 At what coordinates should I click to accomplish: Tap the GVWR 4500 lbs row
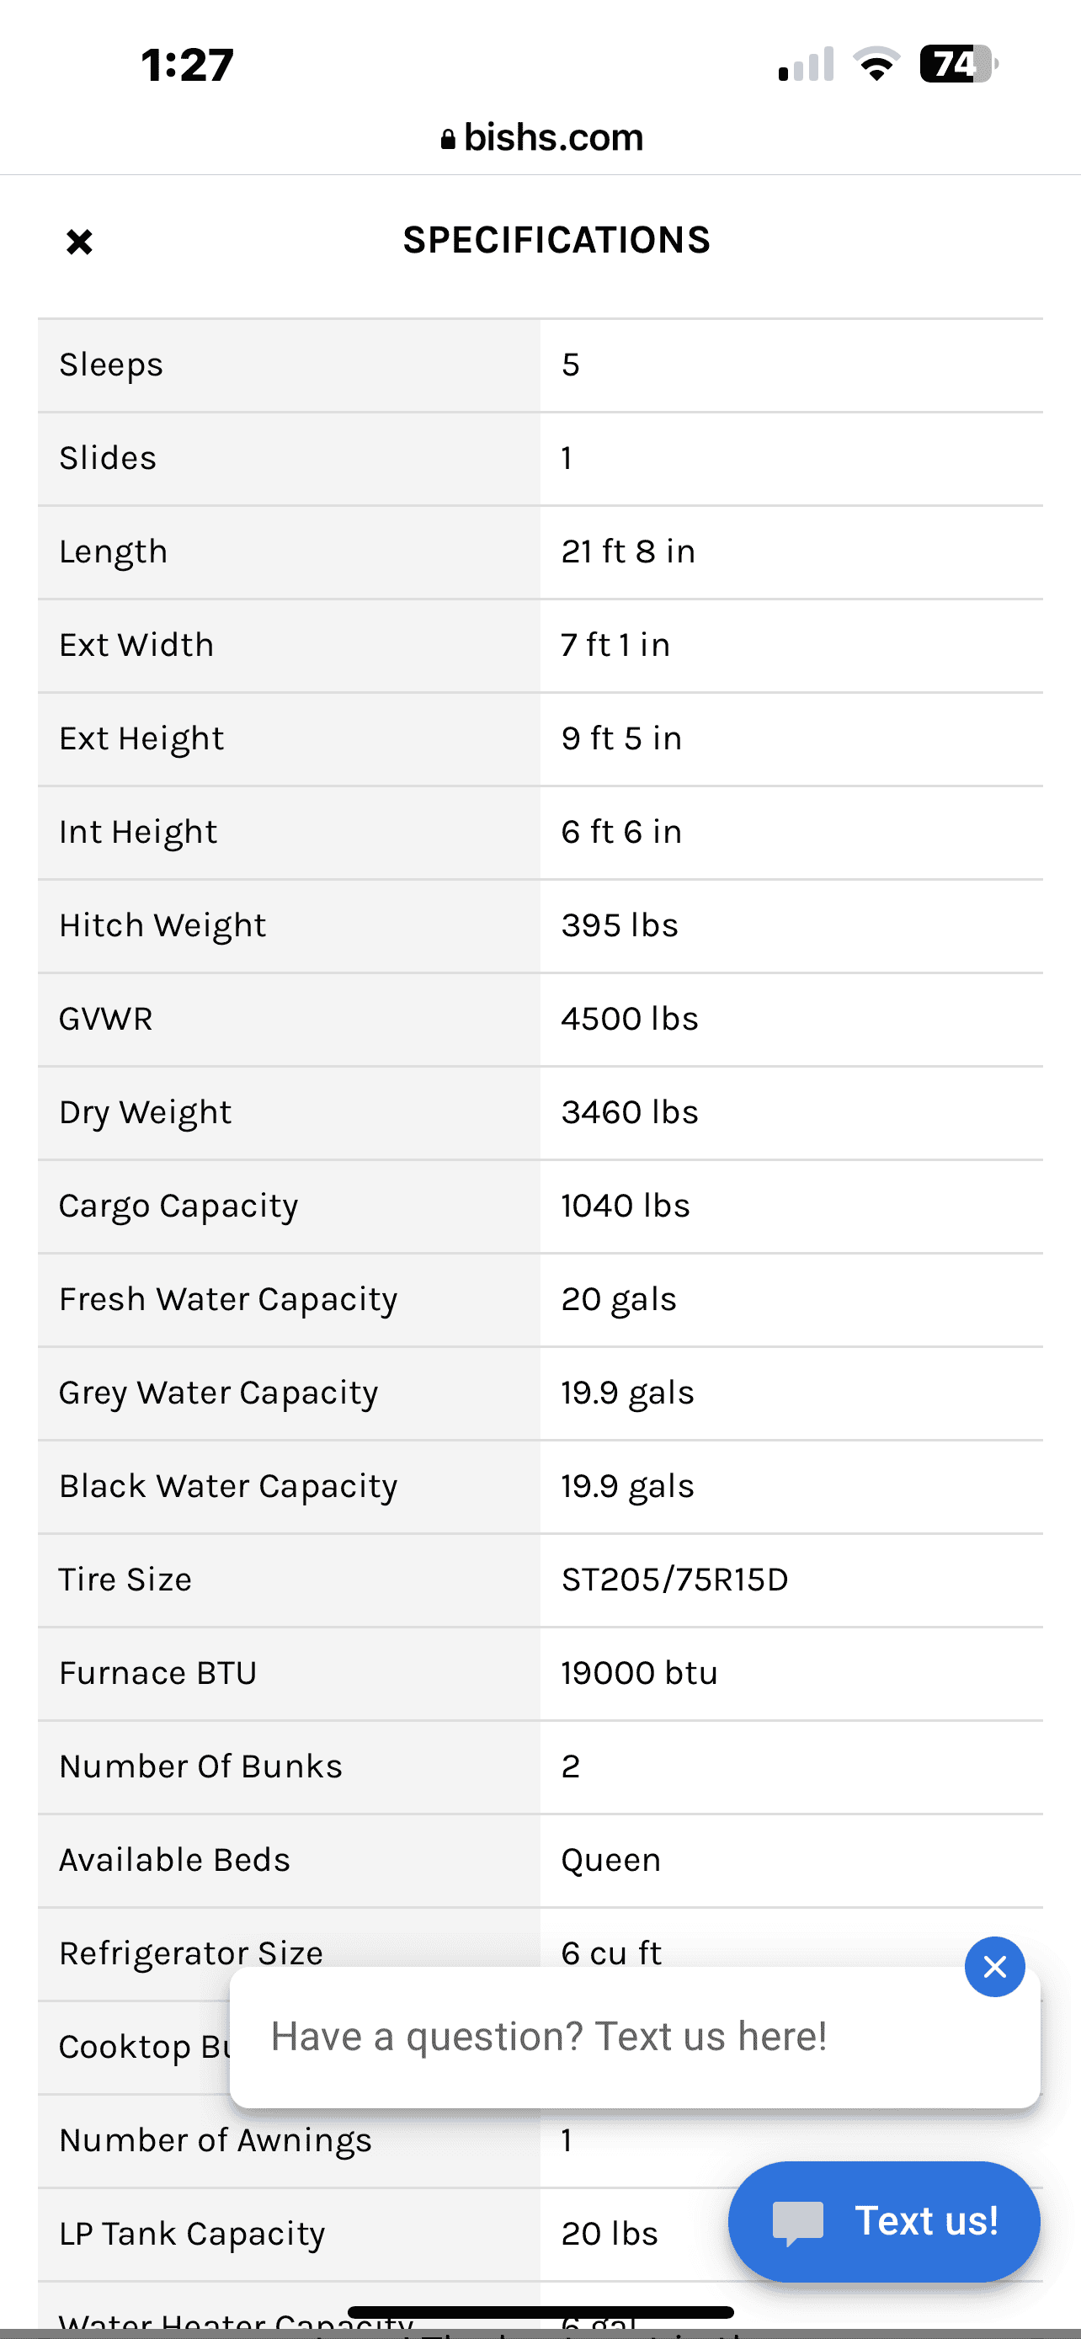click(x=540, y=1019)
